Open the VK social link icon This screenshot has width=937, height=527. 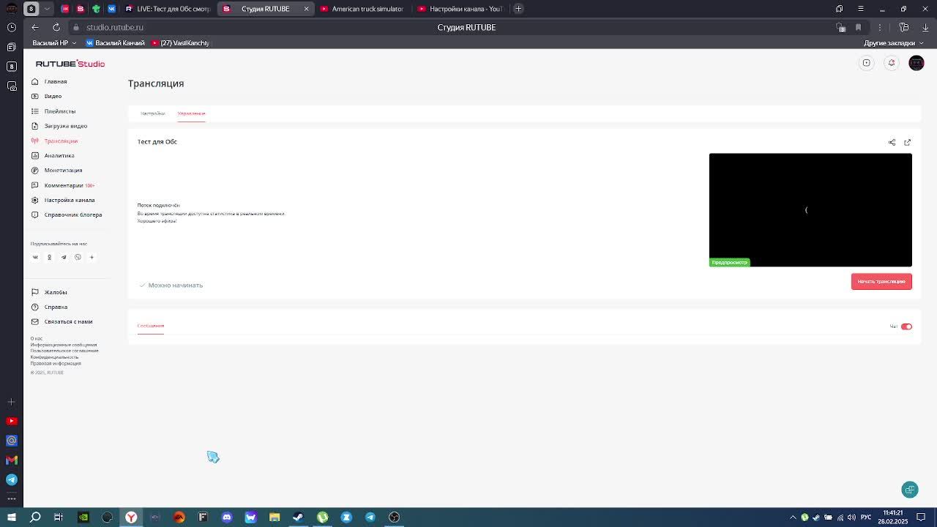35,257
